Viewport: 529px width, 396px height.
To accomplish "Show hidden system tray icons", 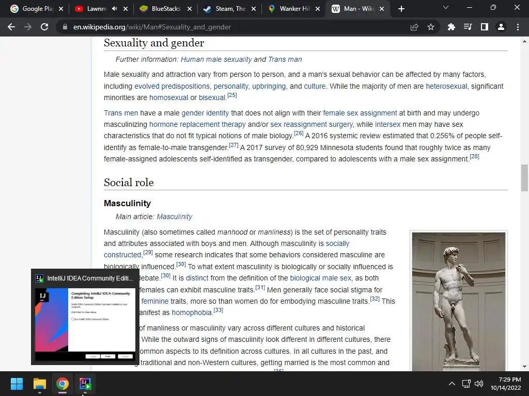I will point(452,384).
